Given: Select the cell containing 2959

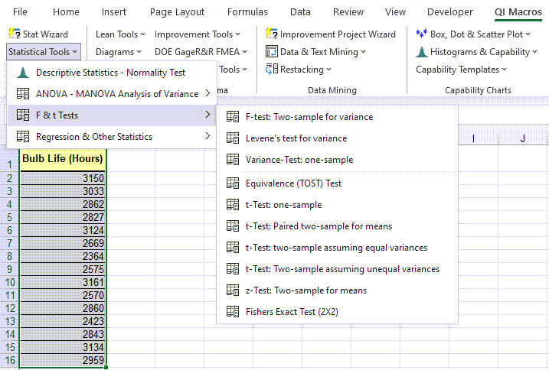Looking at the screenshot, I should point(63,360).
